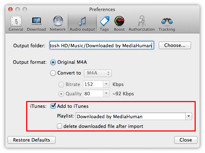Uncheck the Add to iTunes checkbox

(x=53, y=106)
